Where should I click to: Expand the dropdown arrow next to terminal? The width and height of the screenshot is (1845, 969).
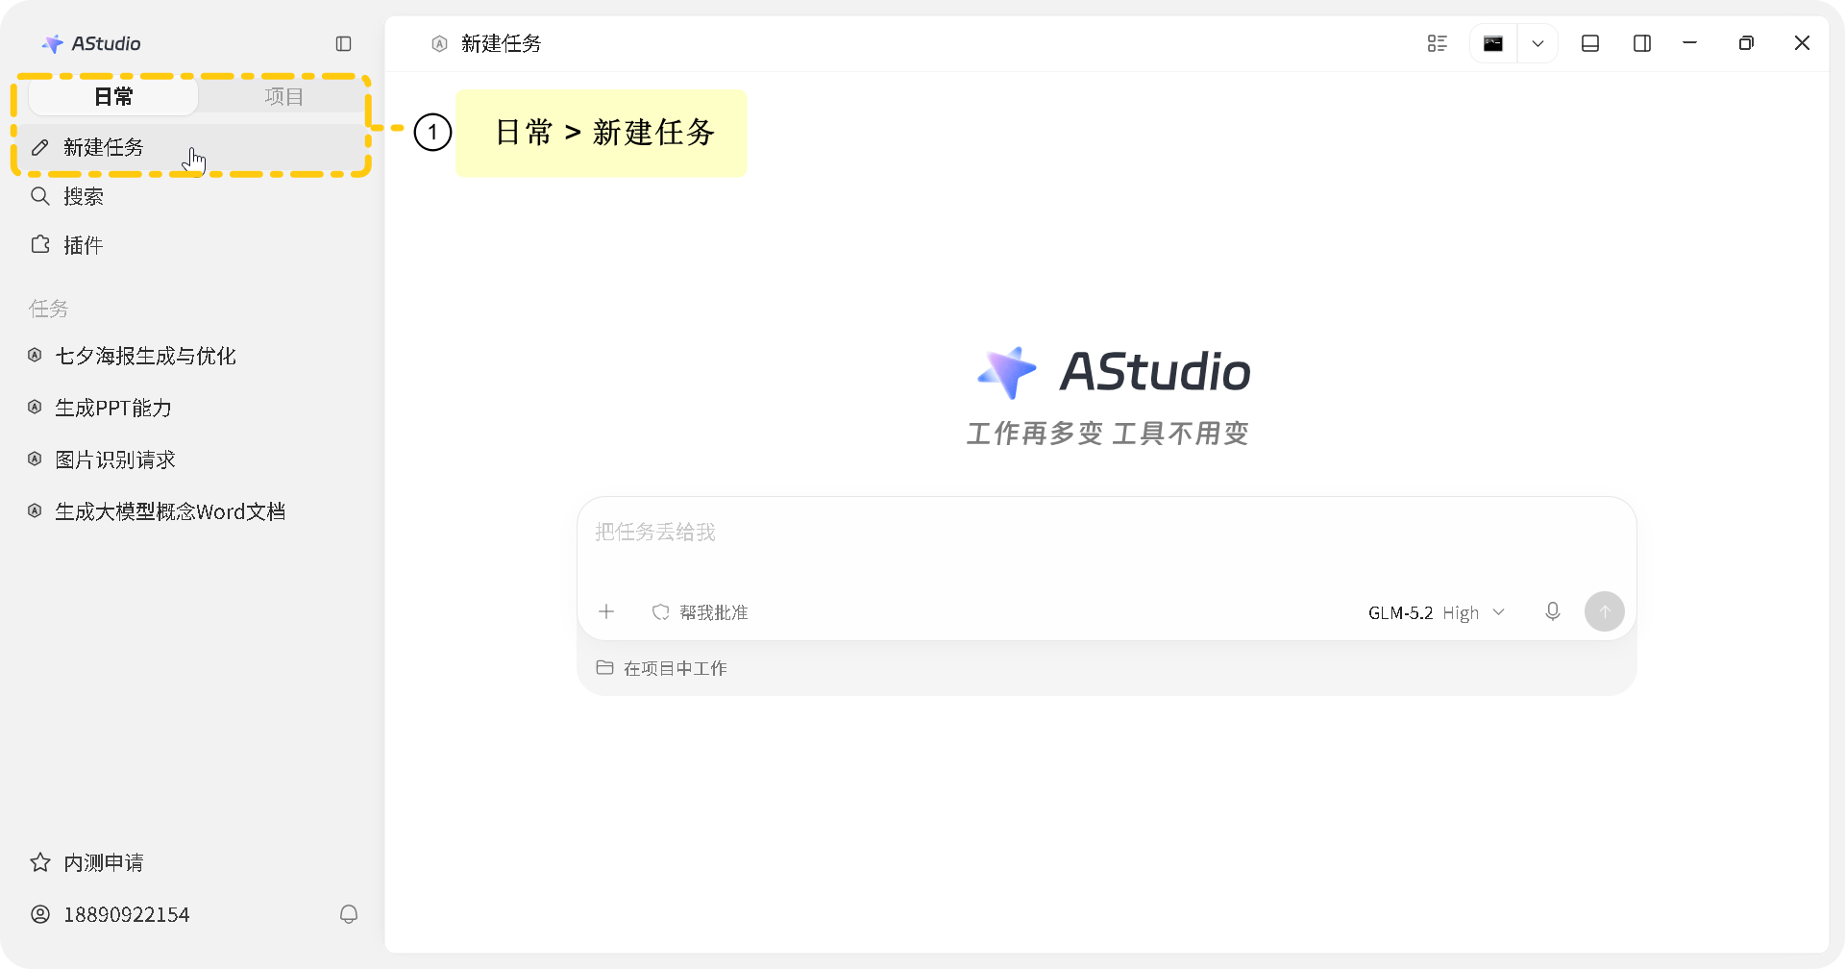1537,43
